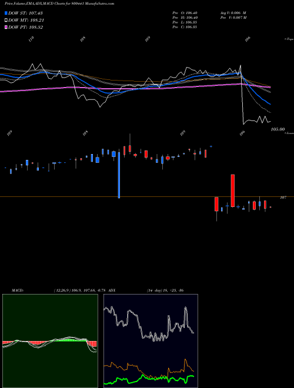Click the Pre L: 106.35 value

185,22
